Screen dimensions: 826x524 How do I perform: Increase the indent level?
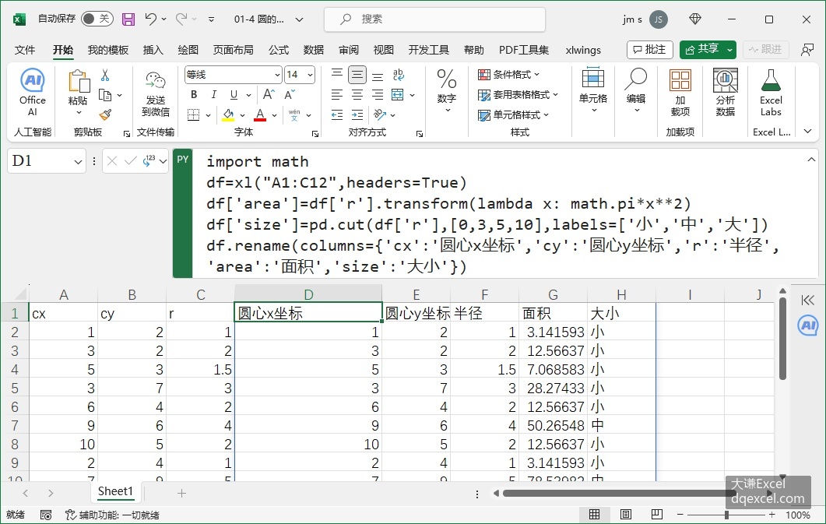(357, 114)
